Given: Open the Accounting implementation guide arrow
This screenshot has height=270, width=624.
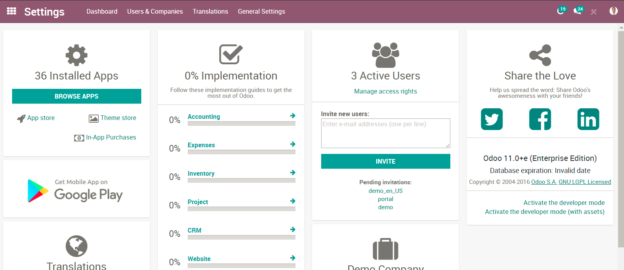Looking at the screenshot, I should [293, 116].
